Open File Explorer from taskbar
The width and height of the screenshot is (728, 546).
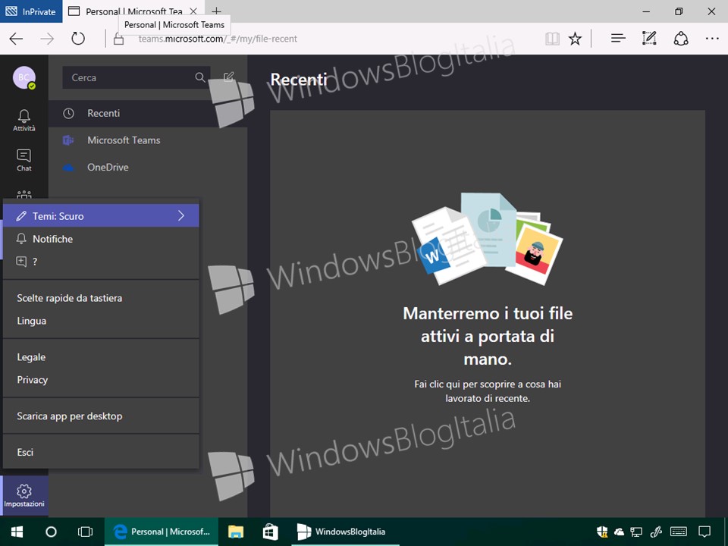[236, 532]
